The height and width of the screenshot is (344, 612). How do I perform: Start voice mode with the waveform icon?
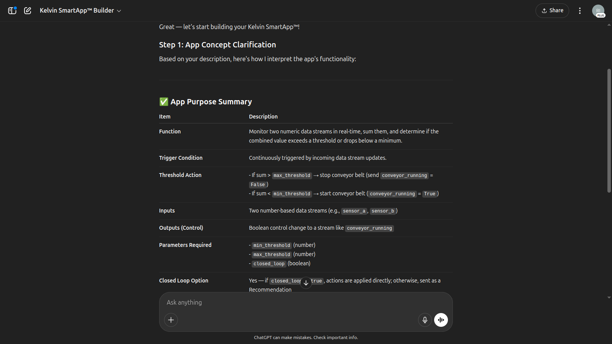(x=441, y=320)
